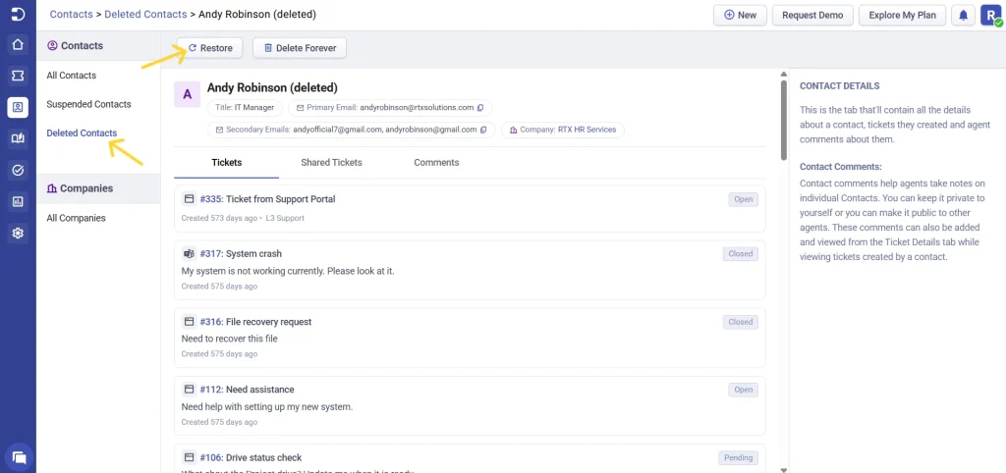
Task: Click the Companies section header
Action: [x=98, y=188]
